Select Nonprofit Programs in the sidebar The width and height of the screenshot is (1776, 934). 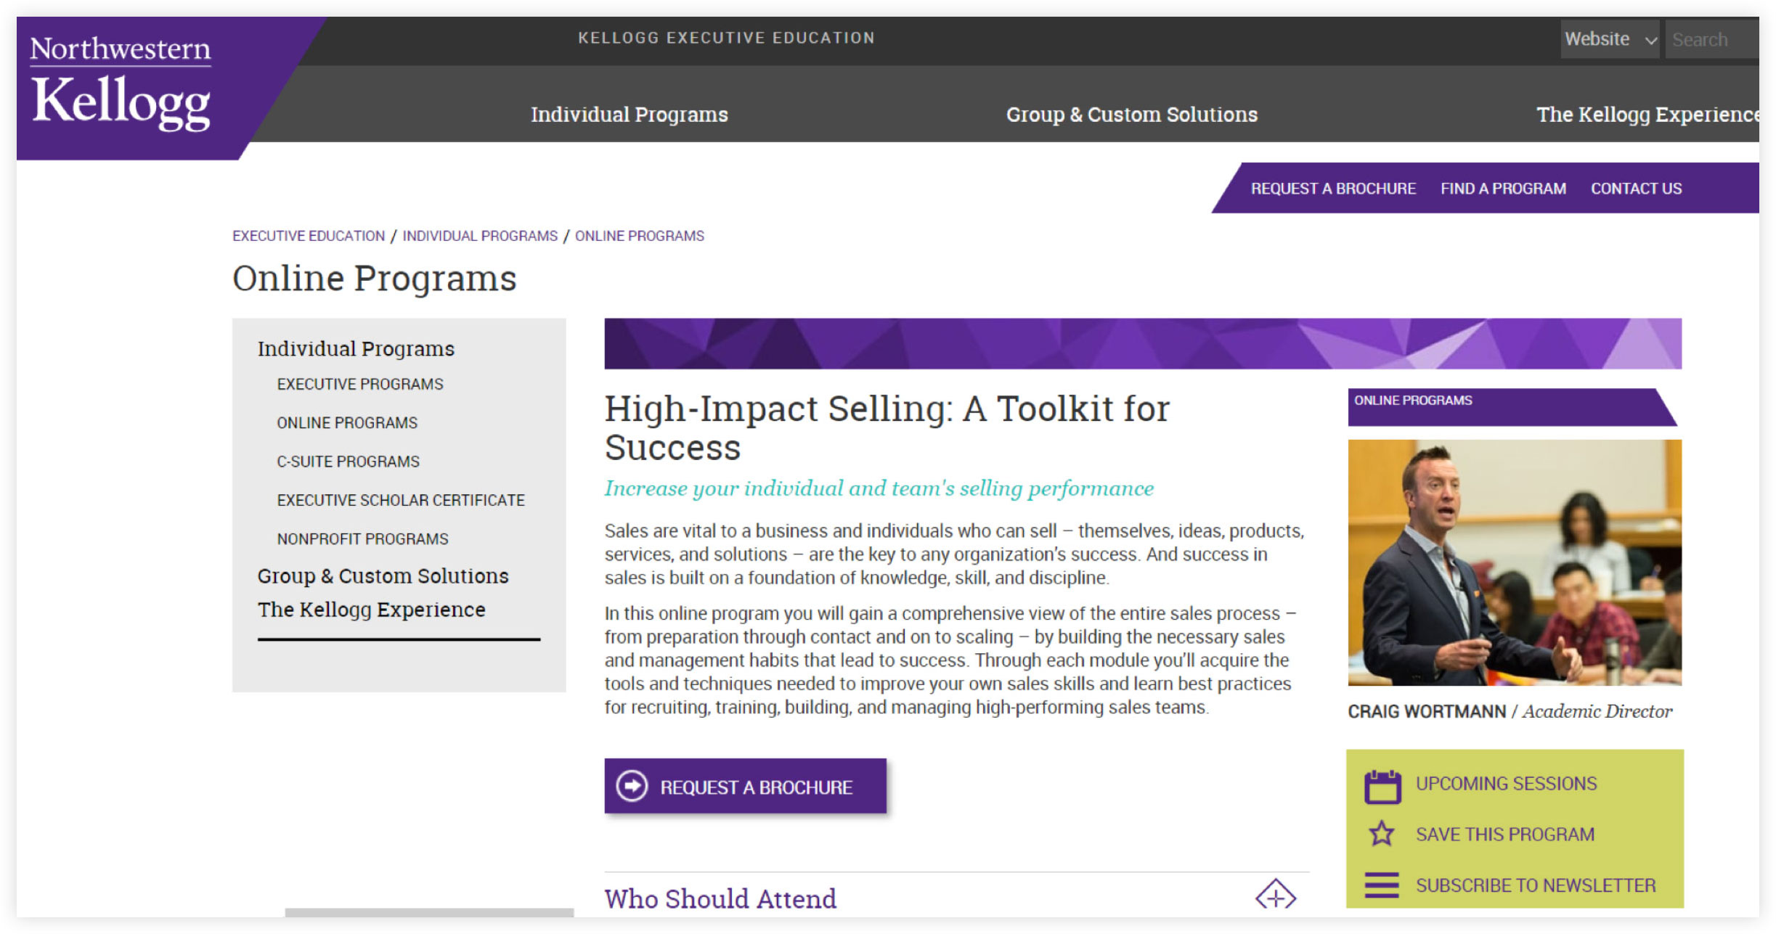pos(362,538)
